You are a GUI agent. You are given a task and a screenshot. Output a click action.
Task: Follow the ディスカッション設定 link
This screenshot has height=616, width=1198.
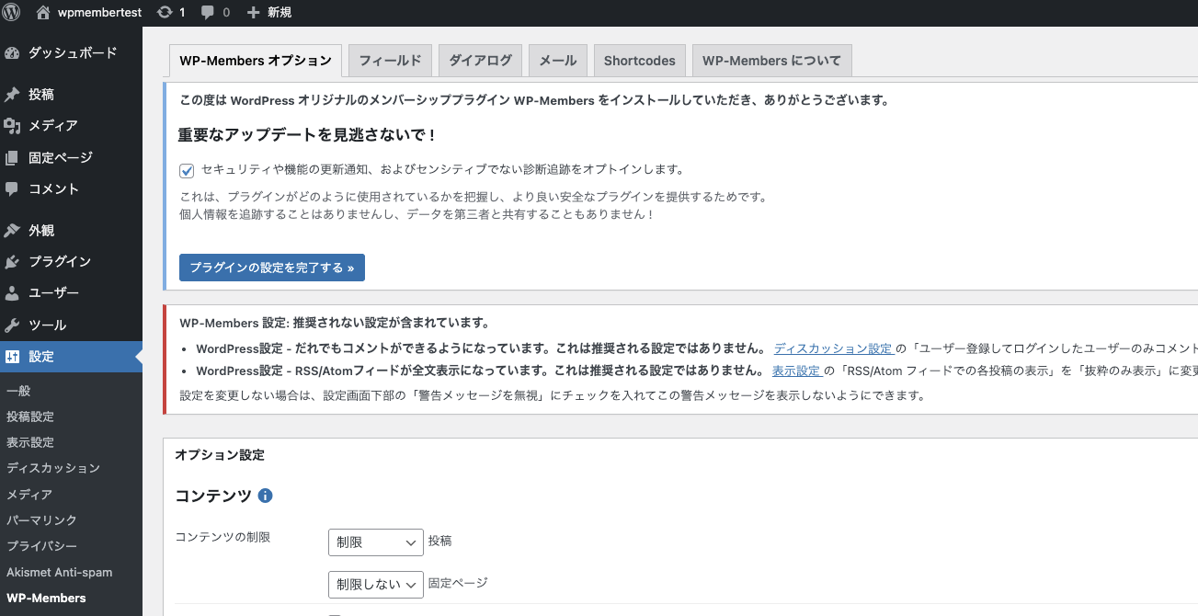(x=832, y=348)
